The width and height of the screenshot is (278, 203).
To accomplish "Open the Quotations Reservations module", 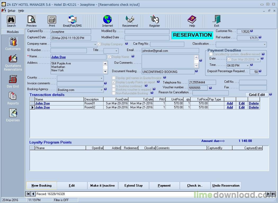I will (x=13, y=61).
